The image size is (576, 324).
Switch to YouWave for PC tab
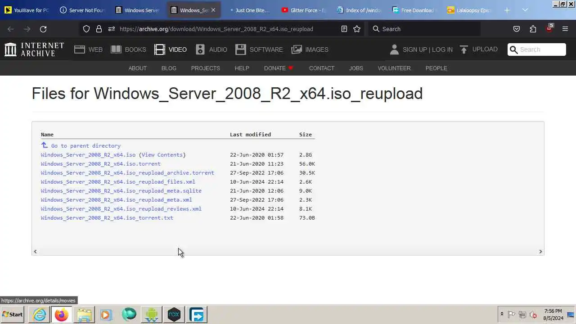coord(27,10)
